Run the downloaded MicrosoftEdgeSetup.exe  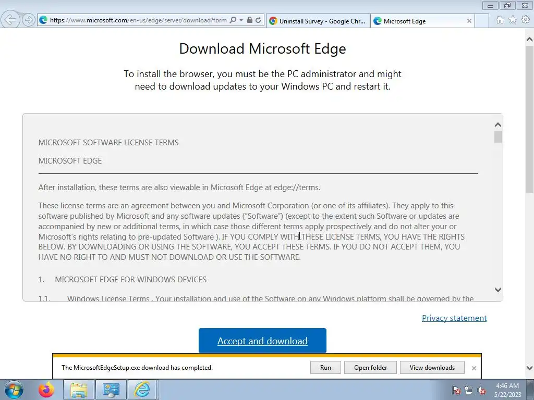point(325,367)
